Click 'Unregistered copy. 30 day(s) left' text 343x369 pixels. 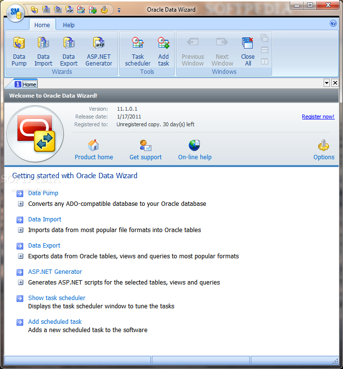[155, 124]
